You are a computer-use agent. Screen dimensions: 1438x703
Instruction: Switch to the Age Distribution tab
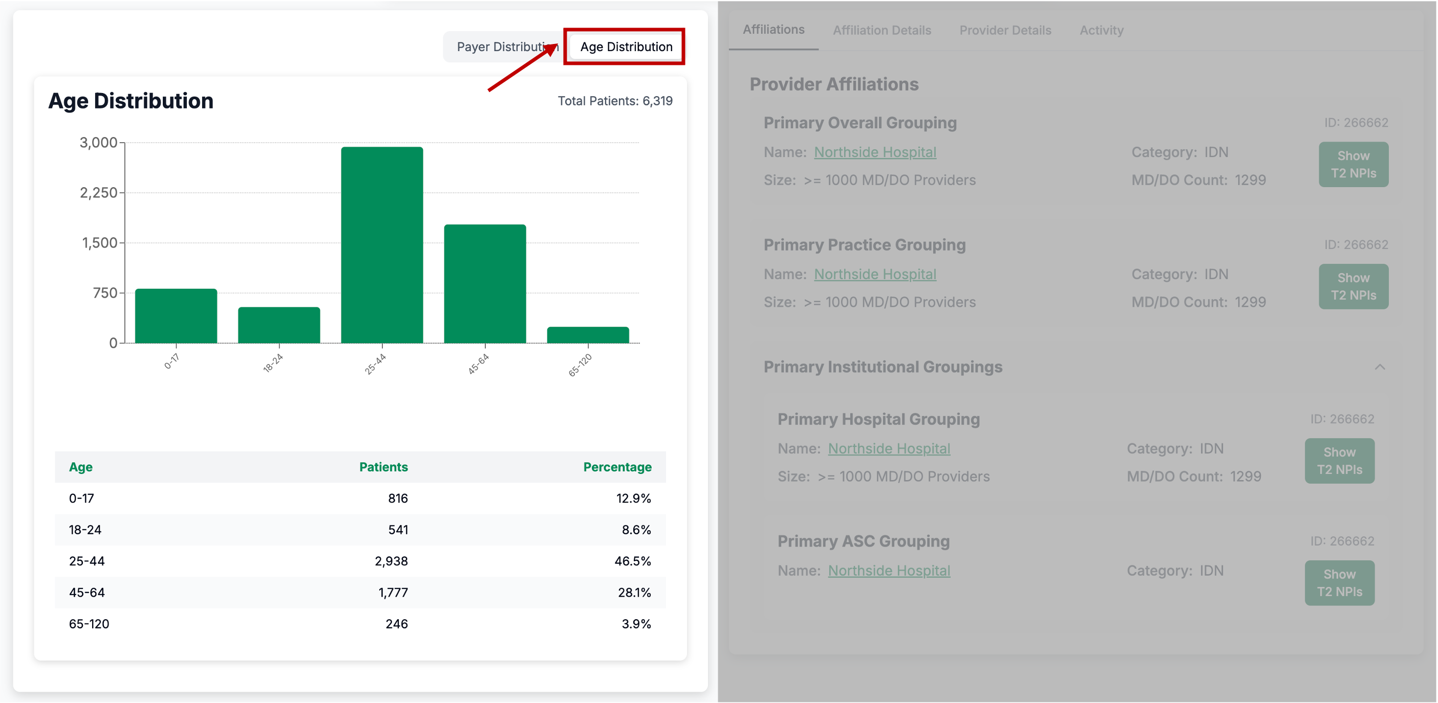(x=626, y=47)
